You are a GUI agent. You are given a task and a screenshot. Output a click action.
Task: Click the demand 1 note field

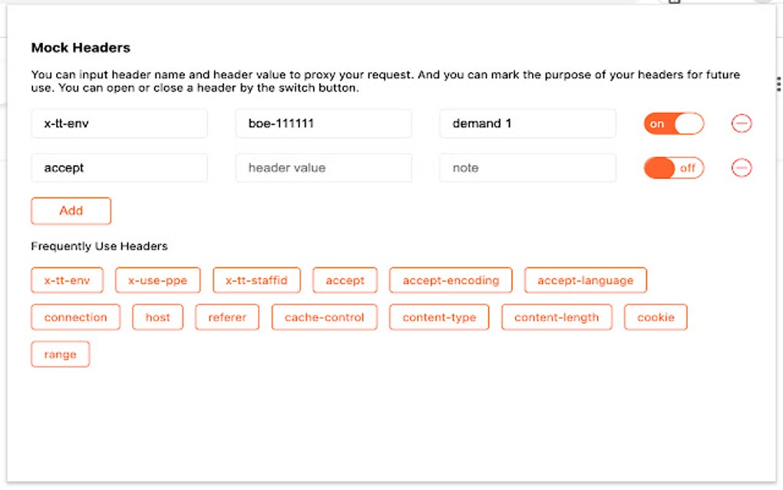(527, 124)
